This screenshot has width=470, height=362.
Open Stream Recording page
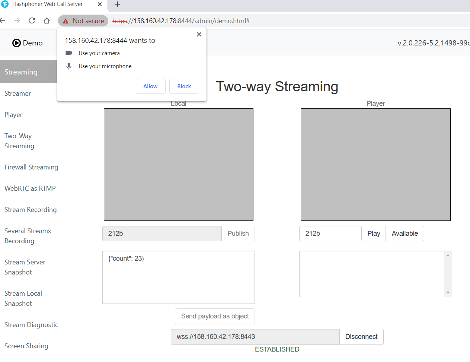click(x=31, y=210)
